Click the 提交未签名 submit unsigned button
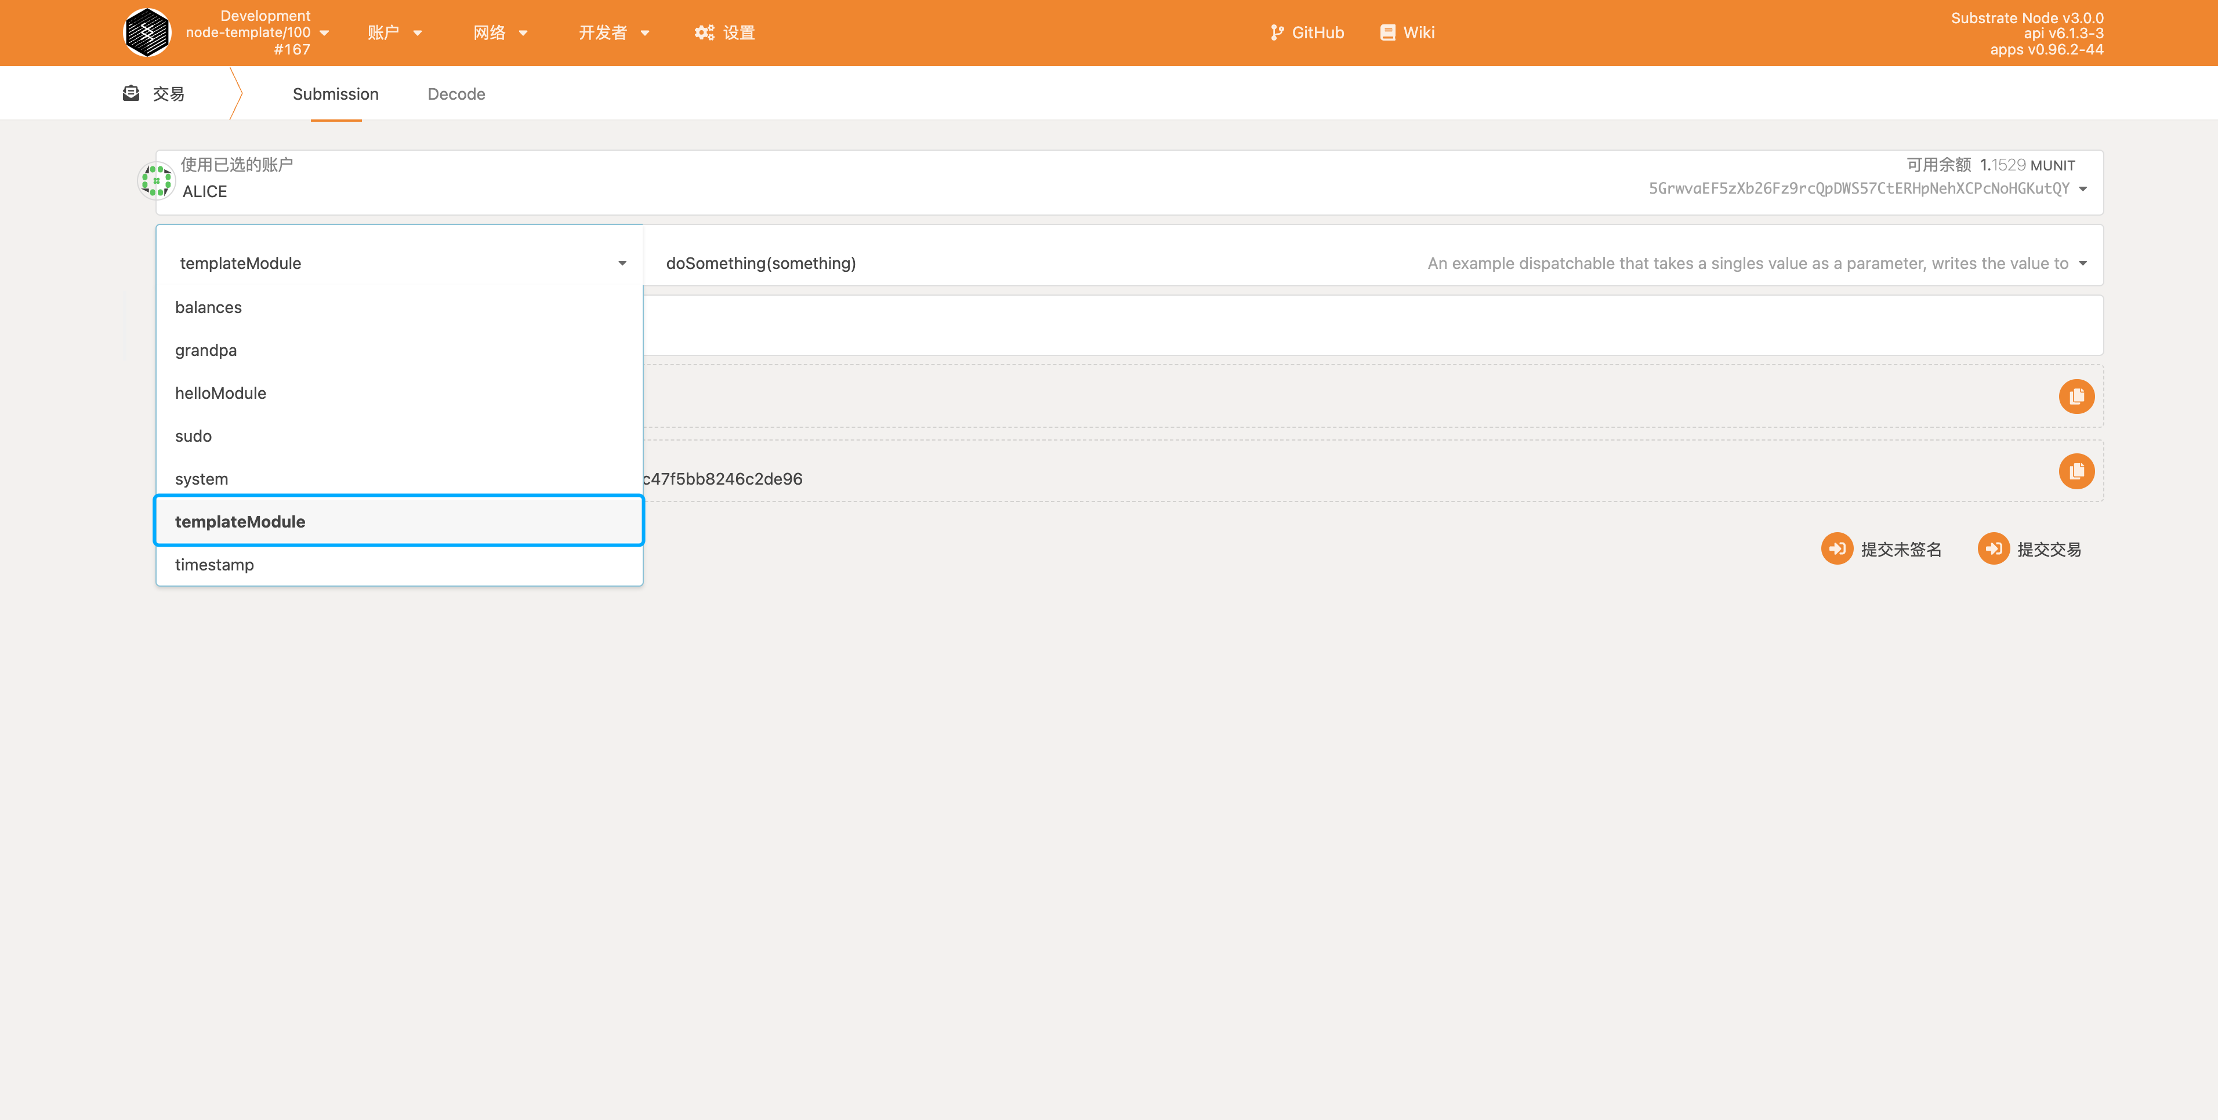Screen dimensions: 2218x1120 [1882, 549]
